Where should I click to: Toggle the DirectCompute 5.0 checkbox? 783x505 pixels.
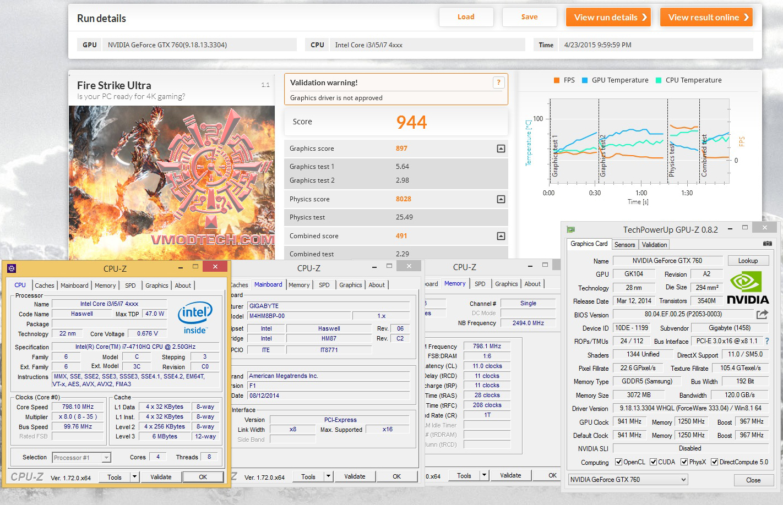[715, 462]
